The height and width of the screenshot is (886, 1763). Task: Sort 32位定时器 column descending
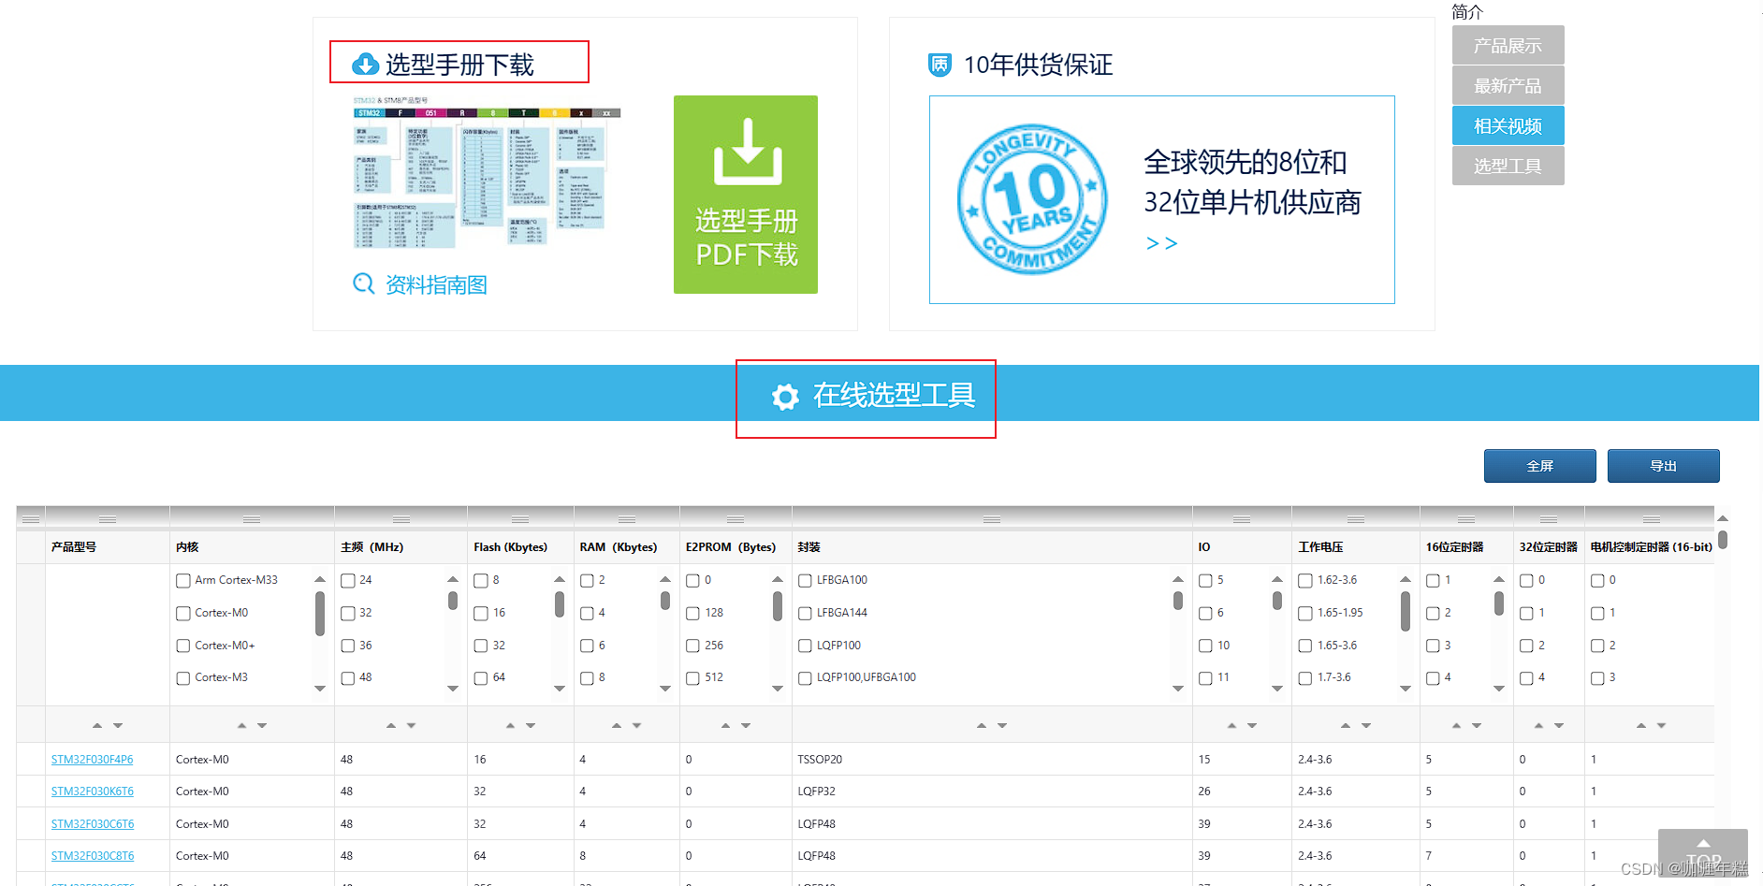coord(1559,725)
